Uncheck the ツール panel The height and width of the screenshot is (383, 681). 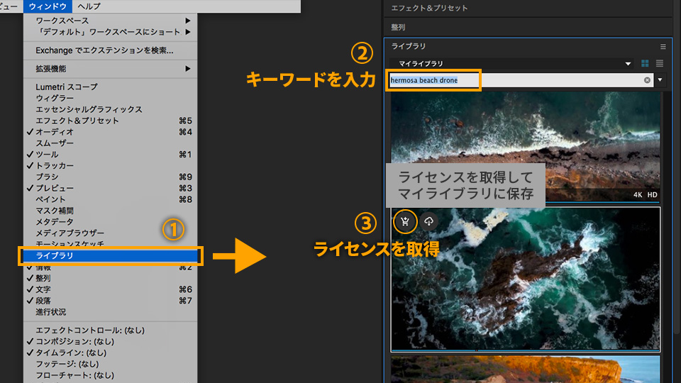[111, 155]
